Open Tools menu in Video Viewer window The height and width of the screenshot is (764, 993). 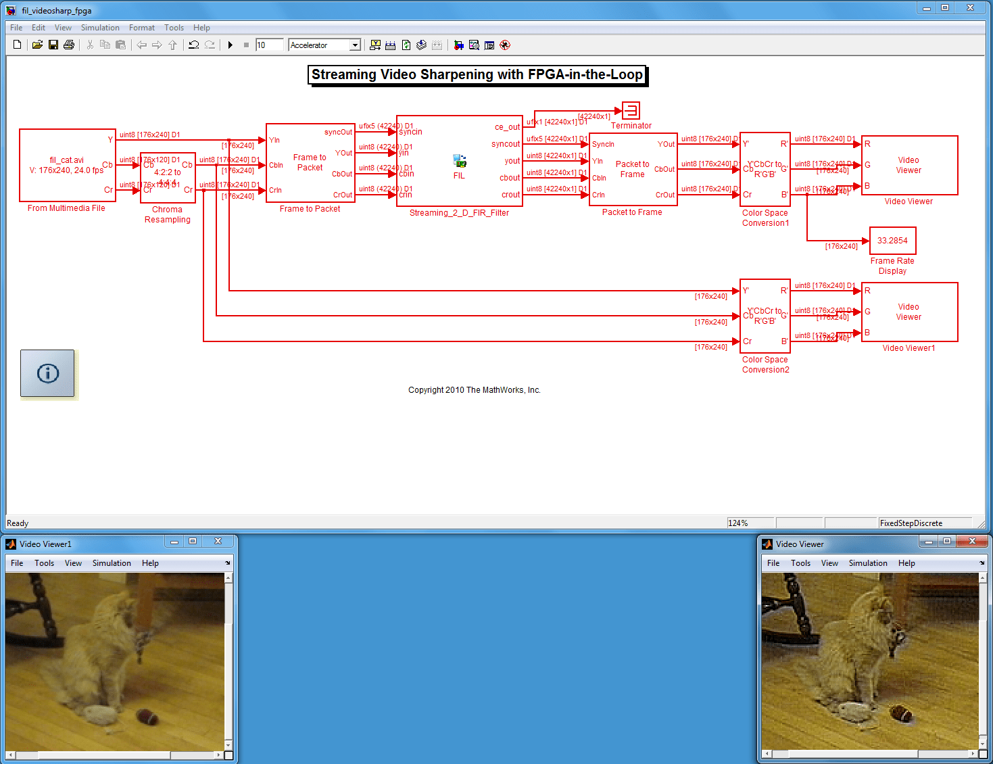click(801, 563)
